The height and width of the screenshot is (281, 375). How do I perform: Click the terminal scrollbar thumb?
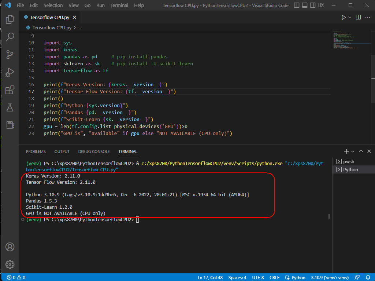point(329,216)
